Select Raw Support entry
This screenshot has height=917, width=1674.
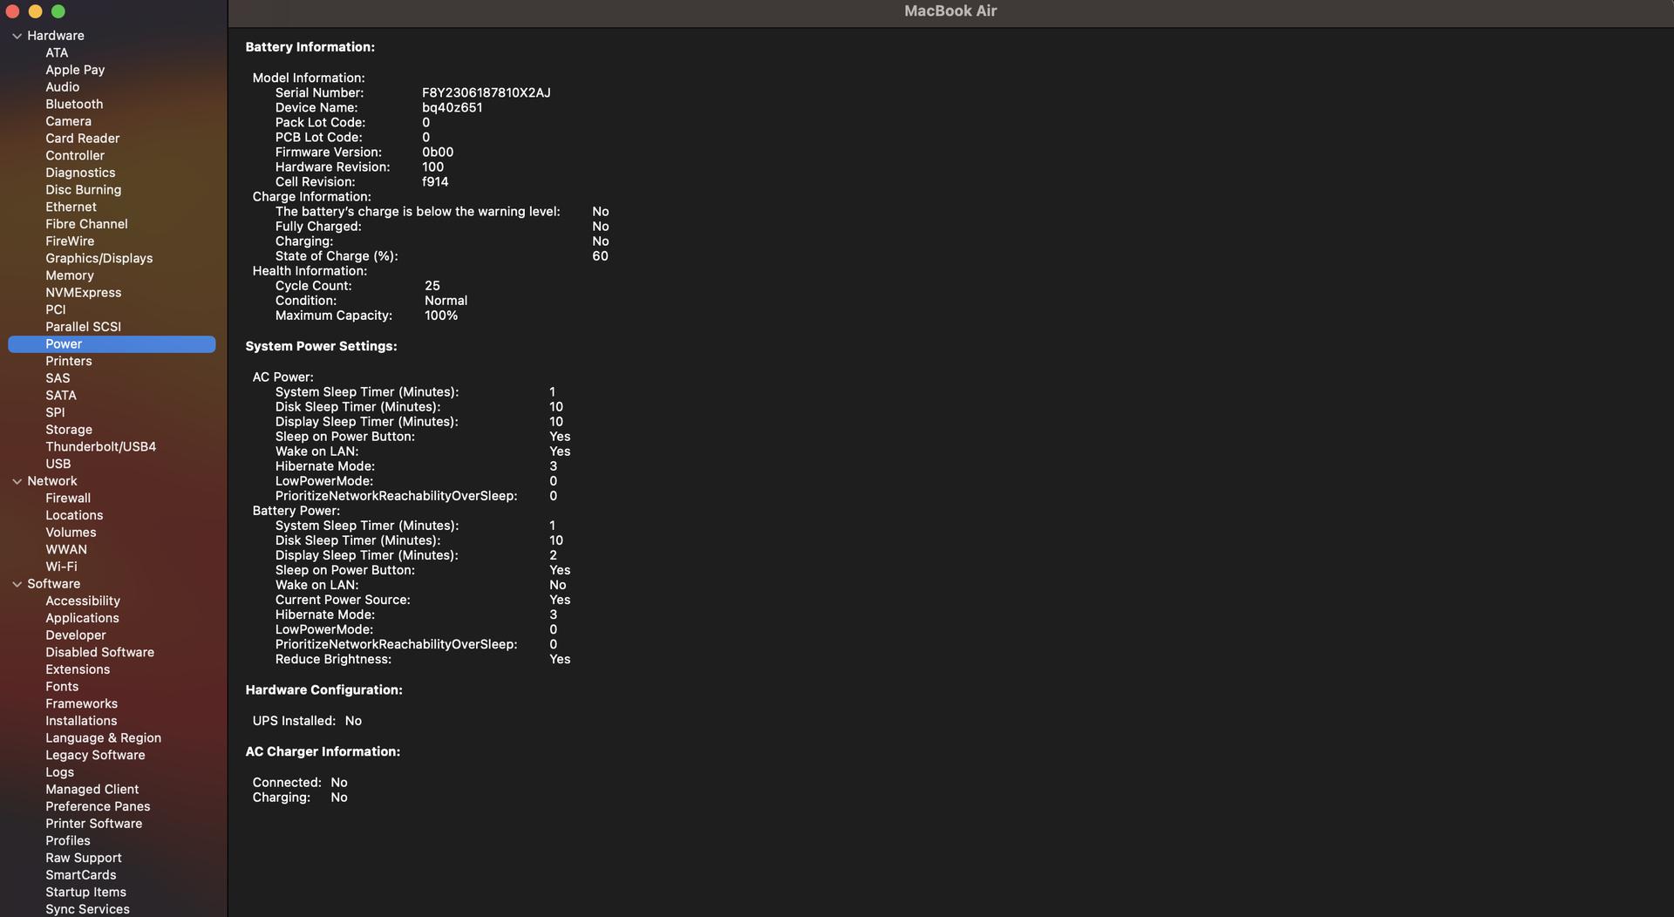click(84, 859)
